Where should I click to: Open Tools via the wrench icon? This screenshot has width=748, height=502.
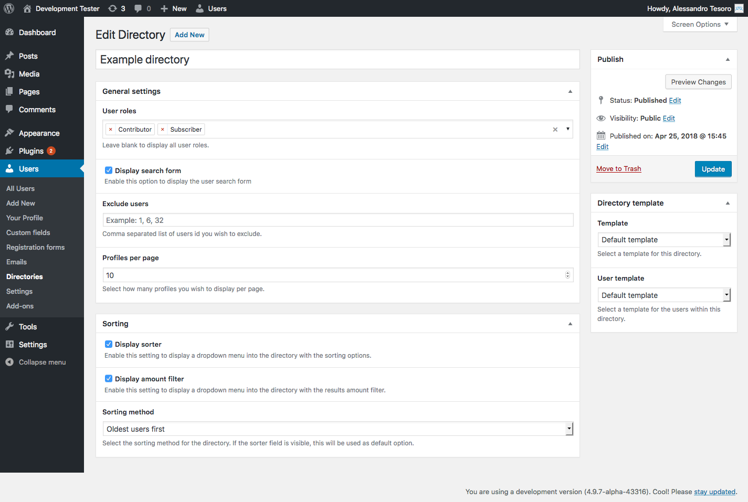[10, 326]
